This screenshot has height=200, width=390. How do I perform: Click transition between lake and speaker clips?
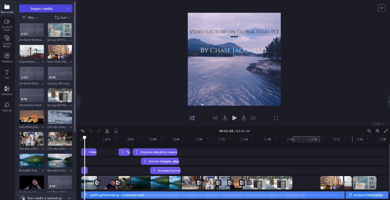pyautogui.click(x=97, y=183)
